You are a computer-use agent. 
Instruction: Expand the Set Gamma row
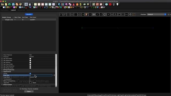pos(2,62)
